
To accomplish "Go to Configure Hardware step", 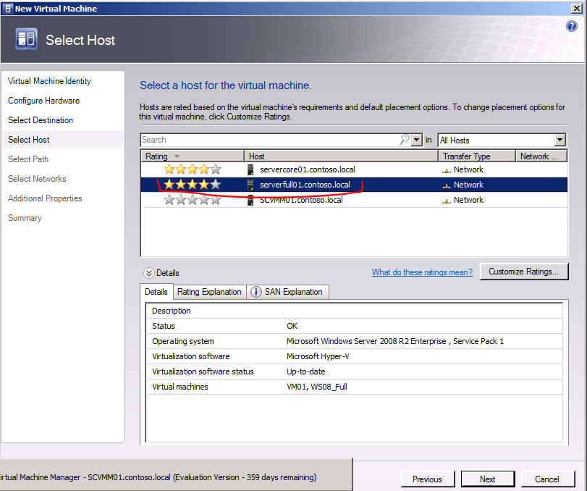I will pos(44,101).
